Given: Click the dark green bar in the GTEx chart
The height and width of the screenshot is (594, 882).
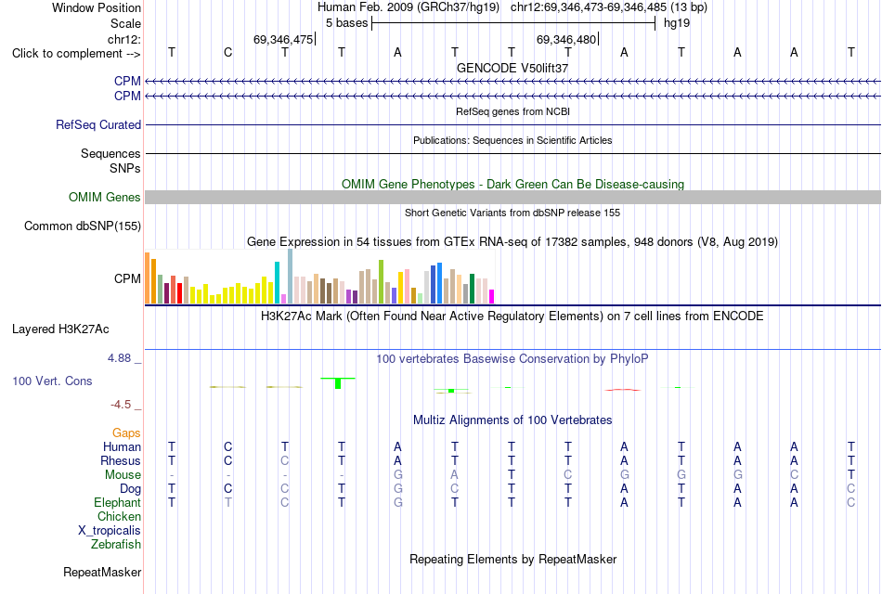Looking at the screenshot, I should coord(472,289).
